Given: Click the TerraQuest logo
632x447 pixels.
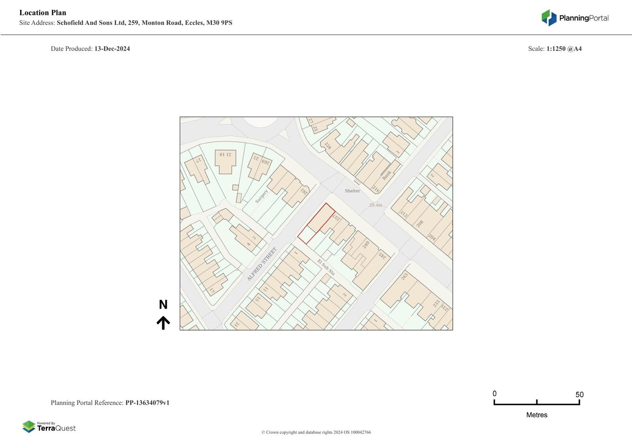Looking at the screenshot, I should tap(49, 426).
